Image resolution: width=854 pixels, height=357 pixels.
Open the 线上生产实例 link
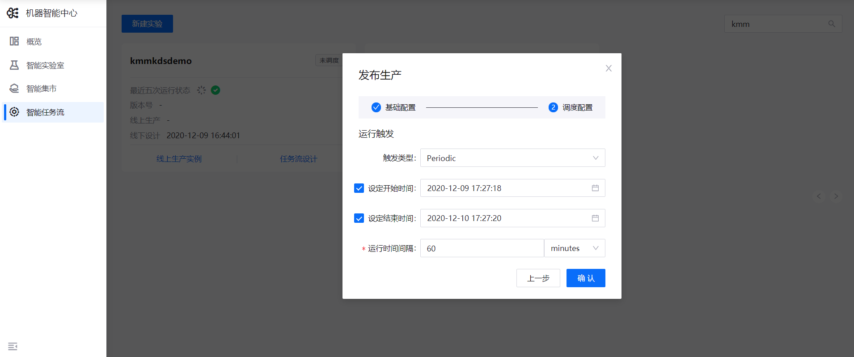click(179, 159)
